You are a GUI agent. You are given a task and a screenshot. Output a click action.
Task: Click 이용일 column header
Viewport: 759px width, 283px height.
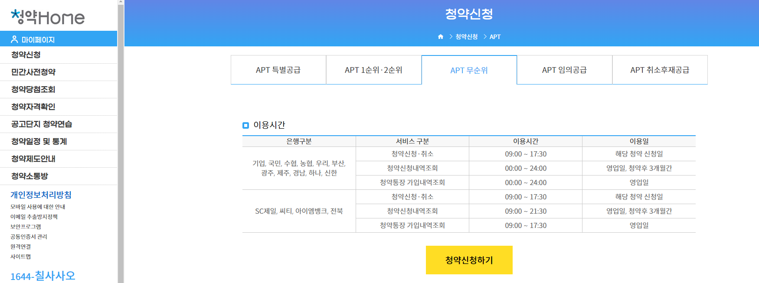[x=639, y=141]
